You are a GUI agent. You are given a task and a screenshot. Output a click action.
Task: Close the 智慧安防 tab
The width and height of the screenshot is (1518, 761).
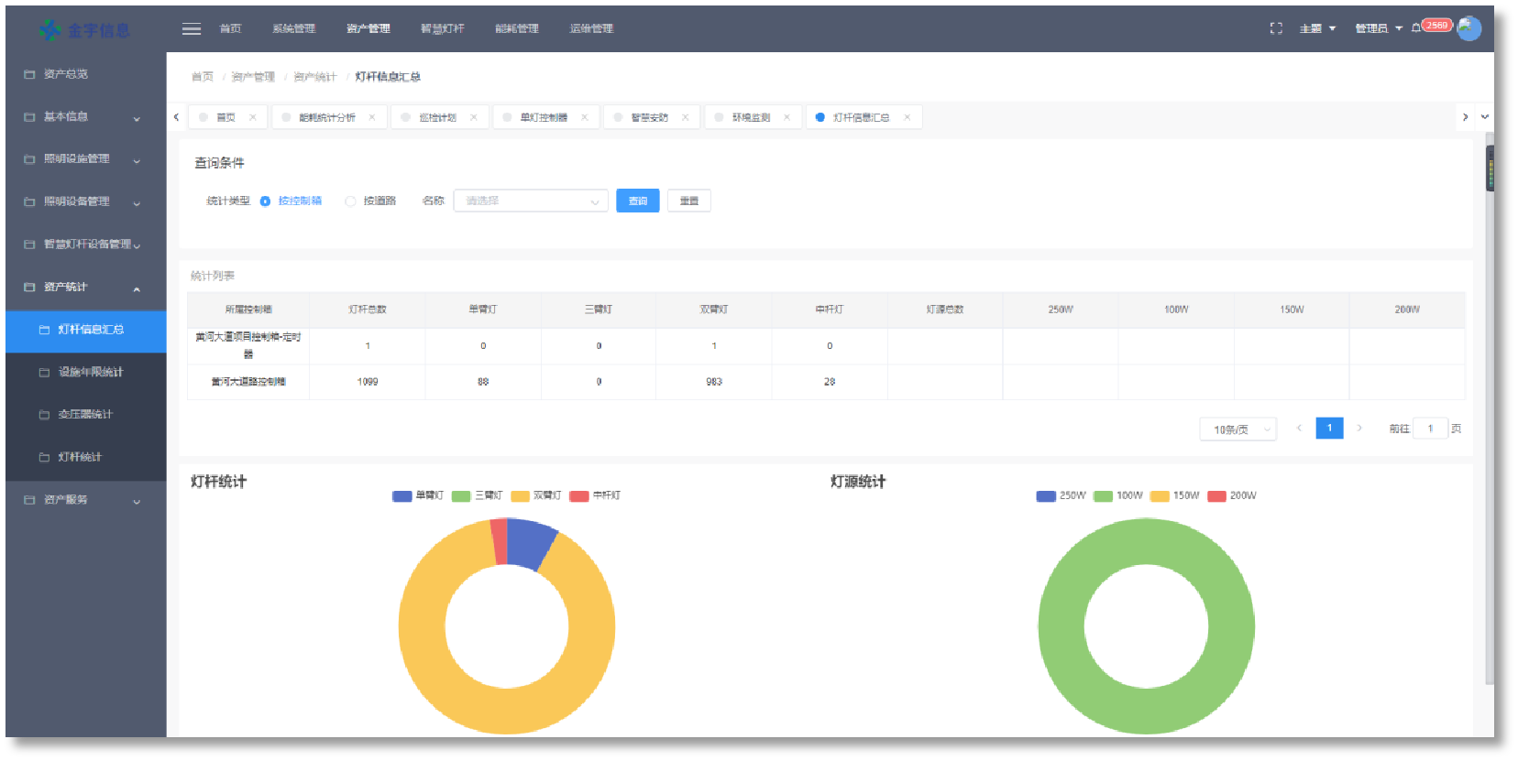tap(686, 117)
